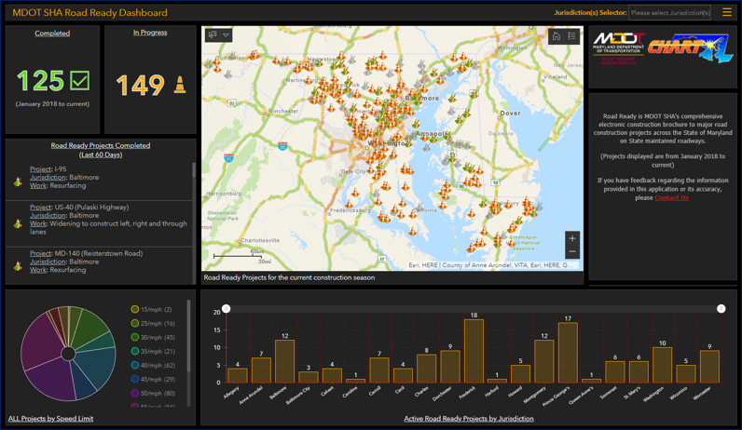The image size is (742, 430).
Task: Click the MD-140 (Reisterstown Road) project text
Action: [86, 262]
